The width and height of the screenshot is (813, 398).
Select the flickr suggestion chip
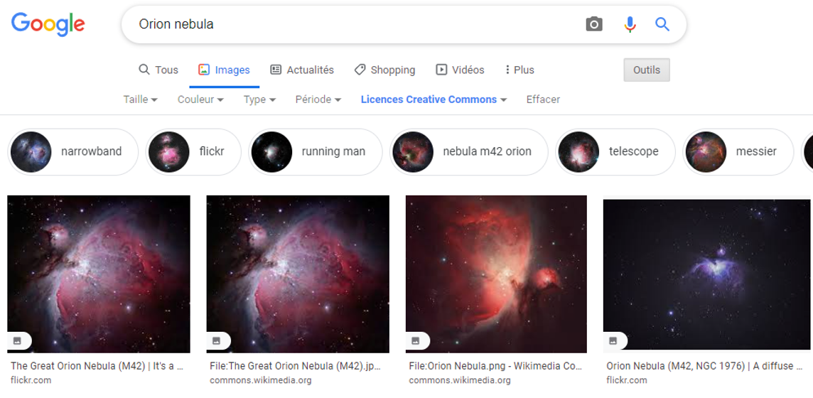[x=193, y=151]
